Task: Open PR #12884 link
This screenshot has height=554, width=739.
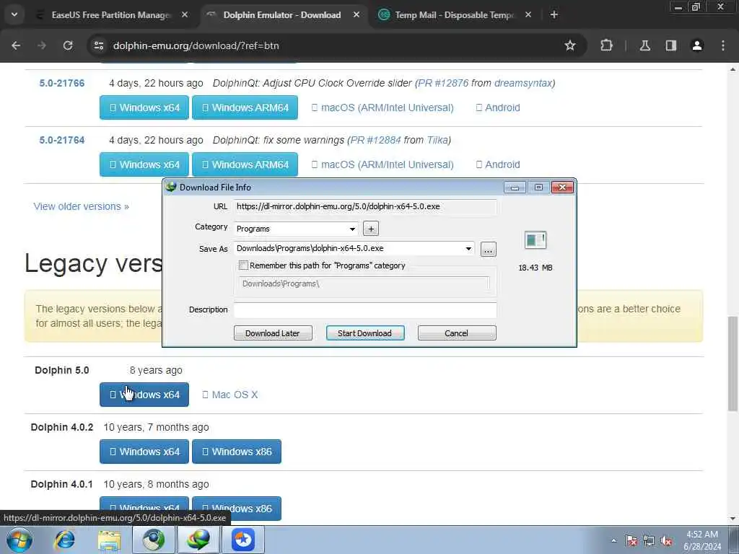Action: coord(375,141)
